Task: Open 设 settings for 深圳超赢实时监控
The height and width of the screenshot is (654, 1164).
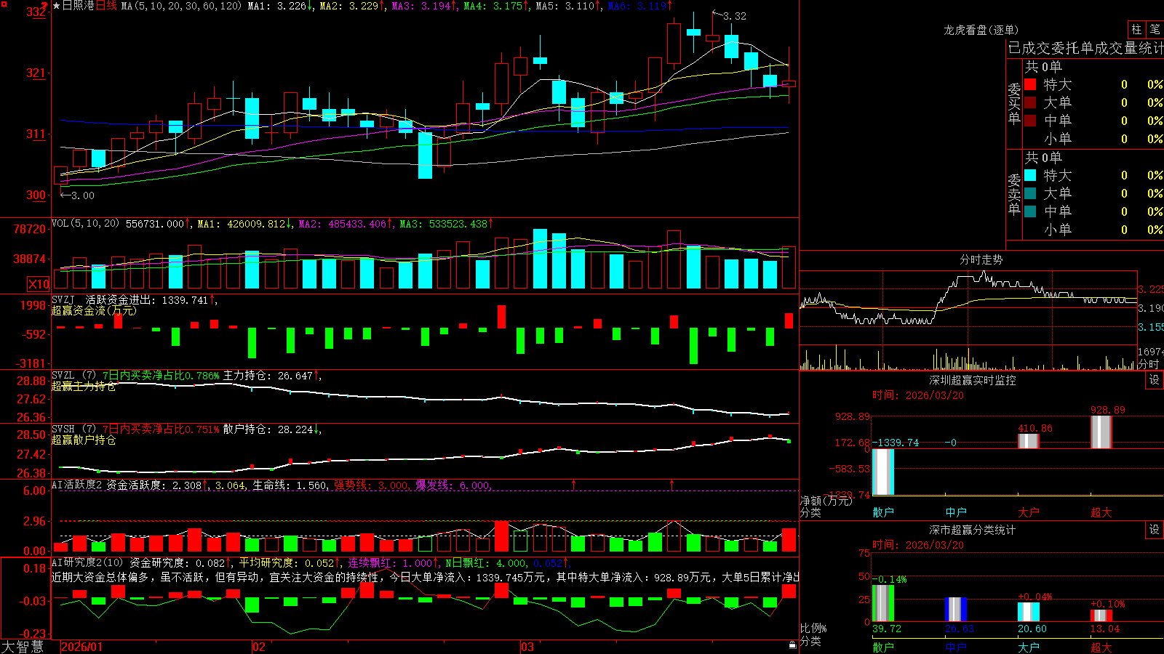Action: tap(1155, 380)
